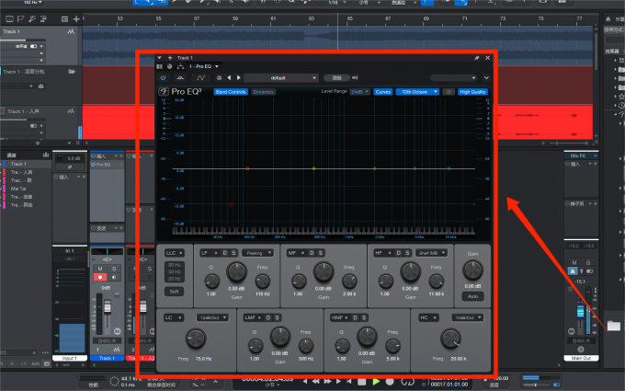Open the track list menu icon
Viewport: 625px width, 391px height.
click(64, 18)
